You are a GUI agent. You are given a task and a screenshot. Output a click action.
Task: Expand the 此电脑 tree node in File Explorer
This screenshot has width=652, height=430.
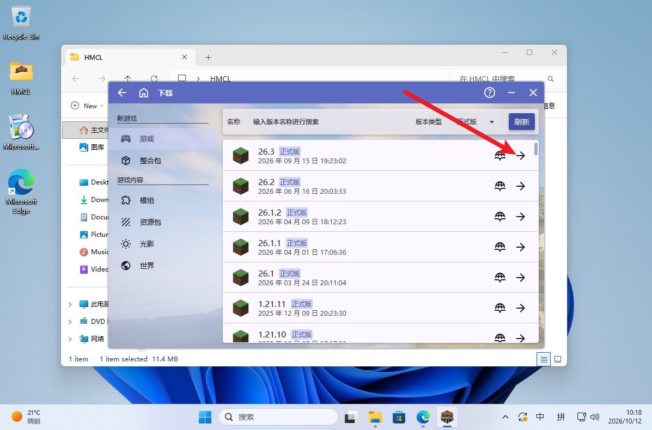70,304
